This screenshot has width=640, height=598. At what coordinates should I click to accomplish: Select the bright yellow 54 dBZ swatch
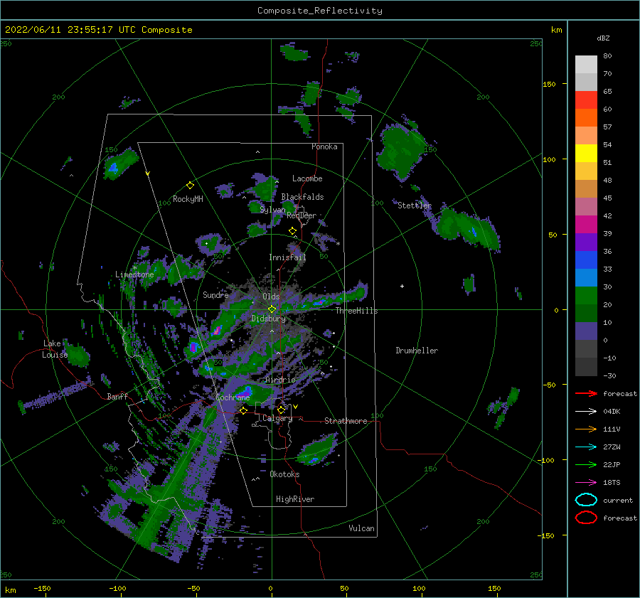pyautogui.click(x=586, y=154)
